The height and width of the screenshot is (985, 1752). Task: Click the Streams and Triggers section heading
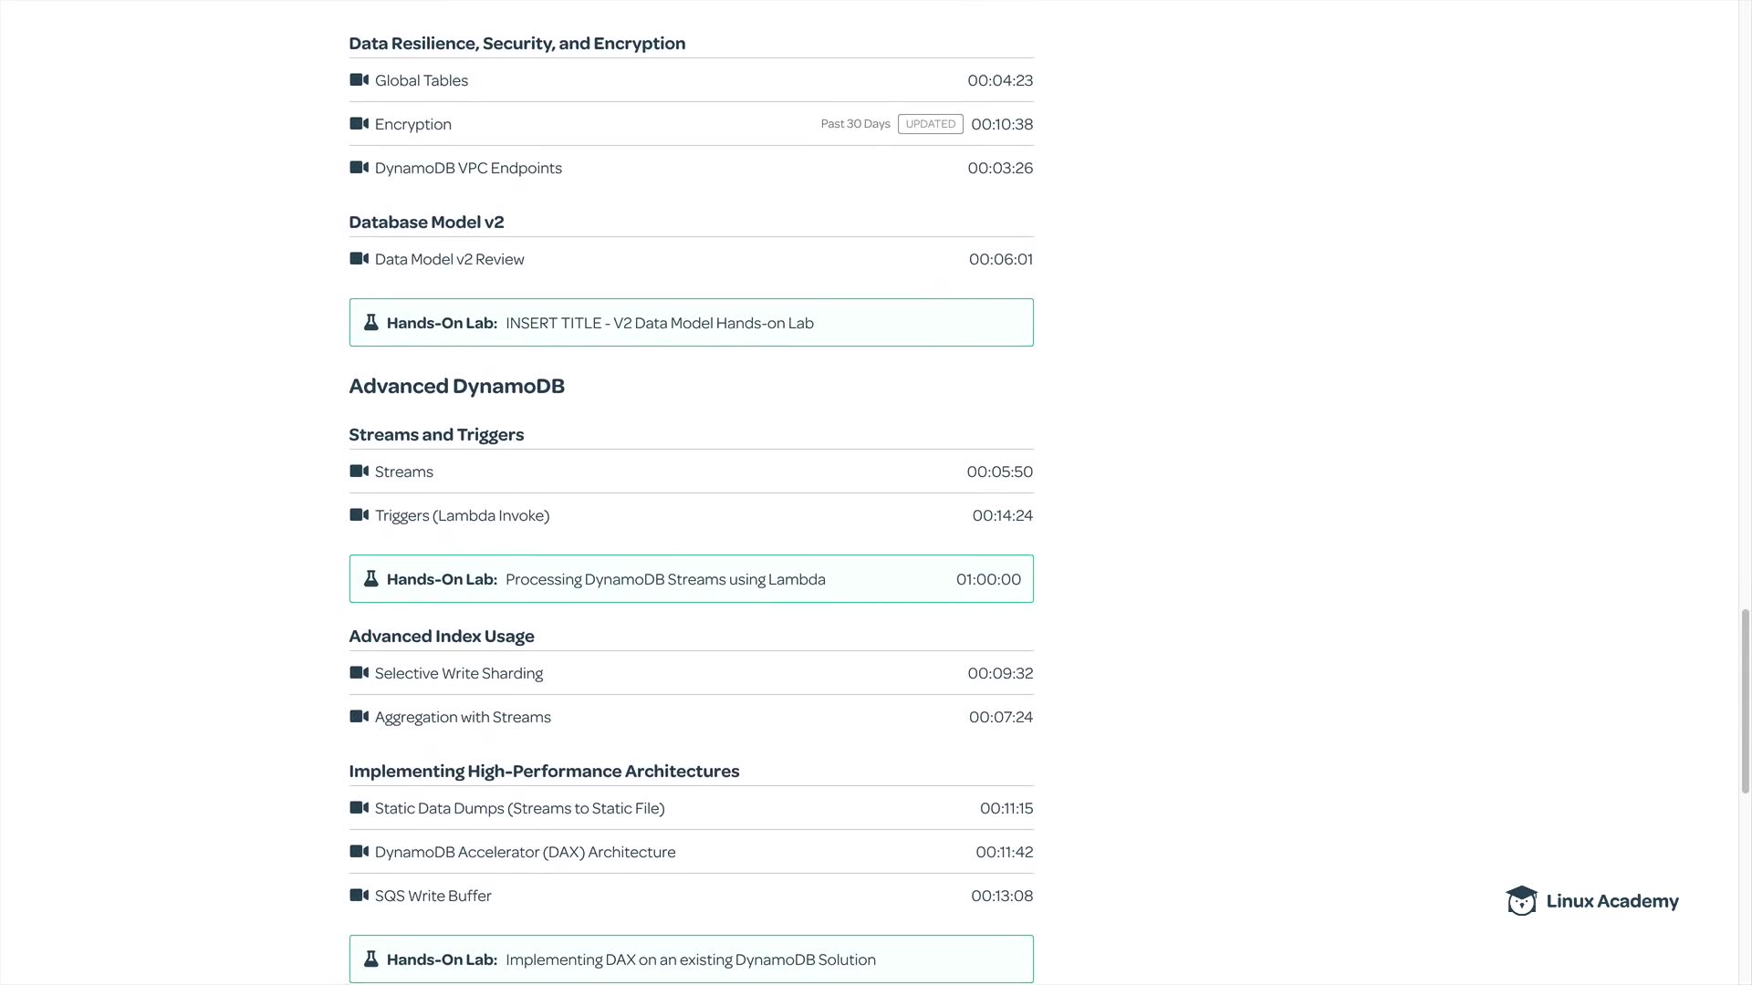pyautogui.click(x=436, y=435)
